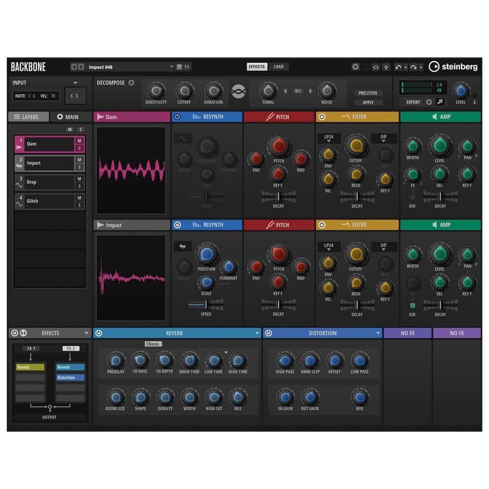
Task: Open Slam filter type LP24 dropdown
Action: (x=329, y=138)
